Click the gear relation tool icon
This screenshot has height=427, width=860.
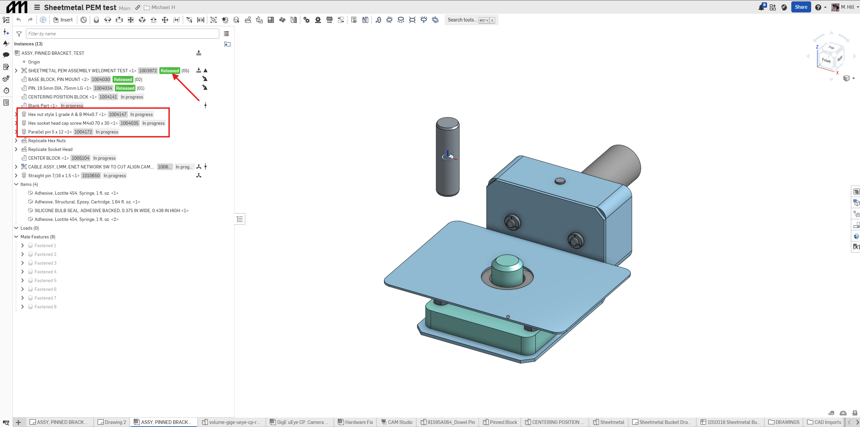coord(306,20)
